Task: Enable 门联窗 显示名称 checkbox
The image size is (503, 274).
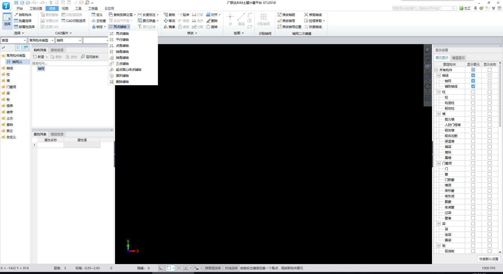Action: 490,180
